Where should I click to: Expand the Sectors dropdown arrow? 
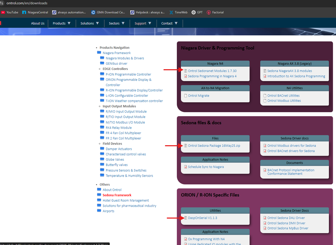coord(123,23)
